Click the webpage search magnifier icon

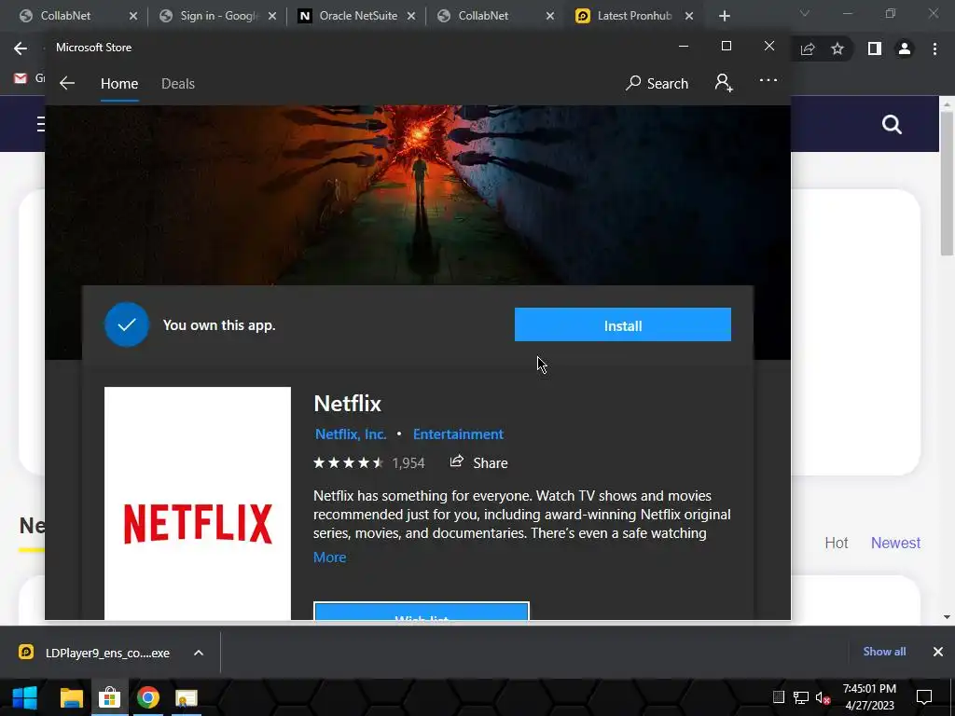892,125
